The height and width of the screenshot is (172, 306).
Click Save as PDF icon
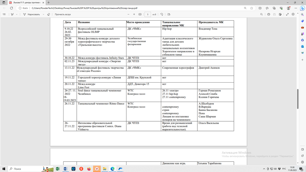tap(280, 14)
